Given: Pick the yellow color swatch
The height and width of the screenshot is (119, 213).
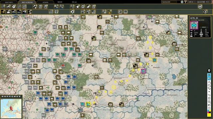Looking at the screenshot, I should [x=209, y=115].
